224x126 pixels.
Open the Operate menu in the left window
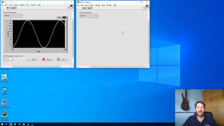point(22,5)
